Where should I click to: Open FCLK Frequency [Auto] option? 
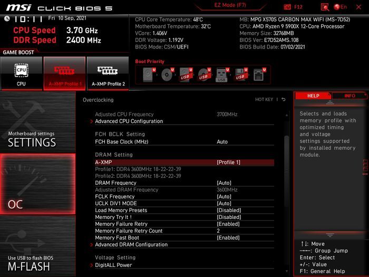click(184, 196)
